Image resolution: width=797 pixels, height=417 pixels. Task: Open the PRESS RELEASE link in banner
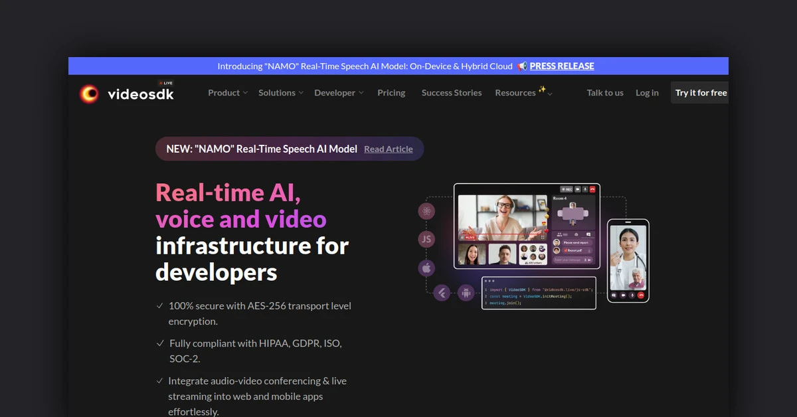click(x=562, y=66)
